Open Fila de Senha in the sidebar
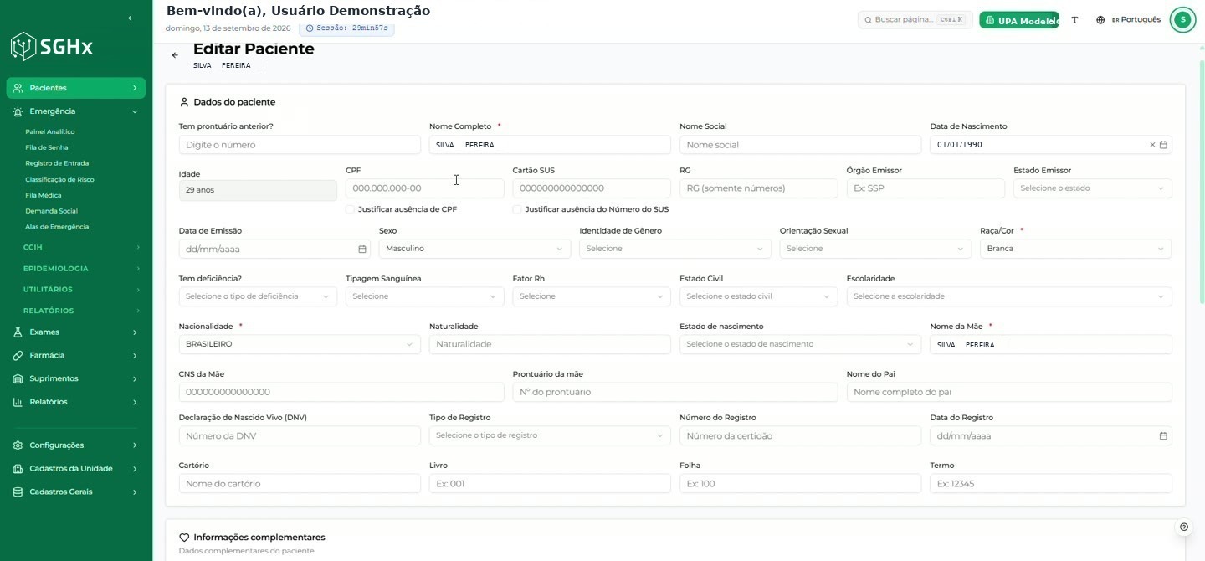This screenshot has height=561, width=1205. point(47,148)
